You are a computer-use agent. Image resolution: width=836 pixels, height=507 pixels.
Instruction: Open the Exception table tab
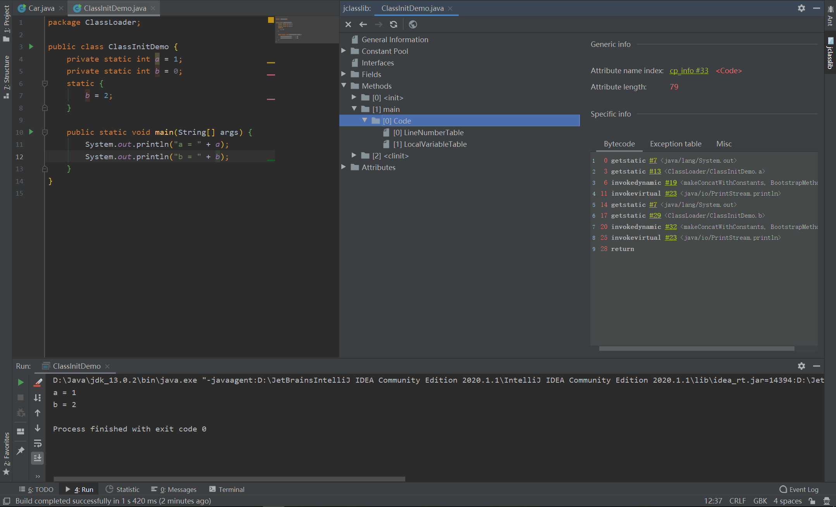[676, 144]
